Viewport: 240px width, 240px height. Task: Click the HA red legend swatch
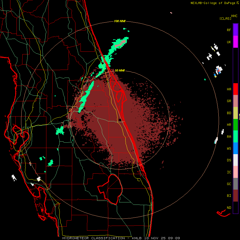(235, 89)
